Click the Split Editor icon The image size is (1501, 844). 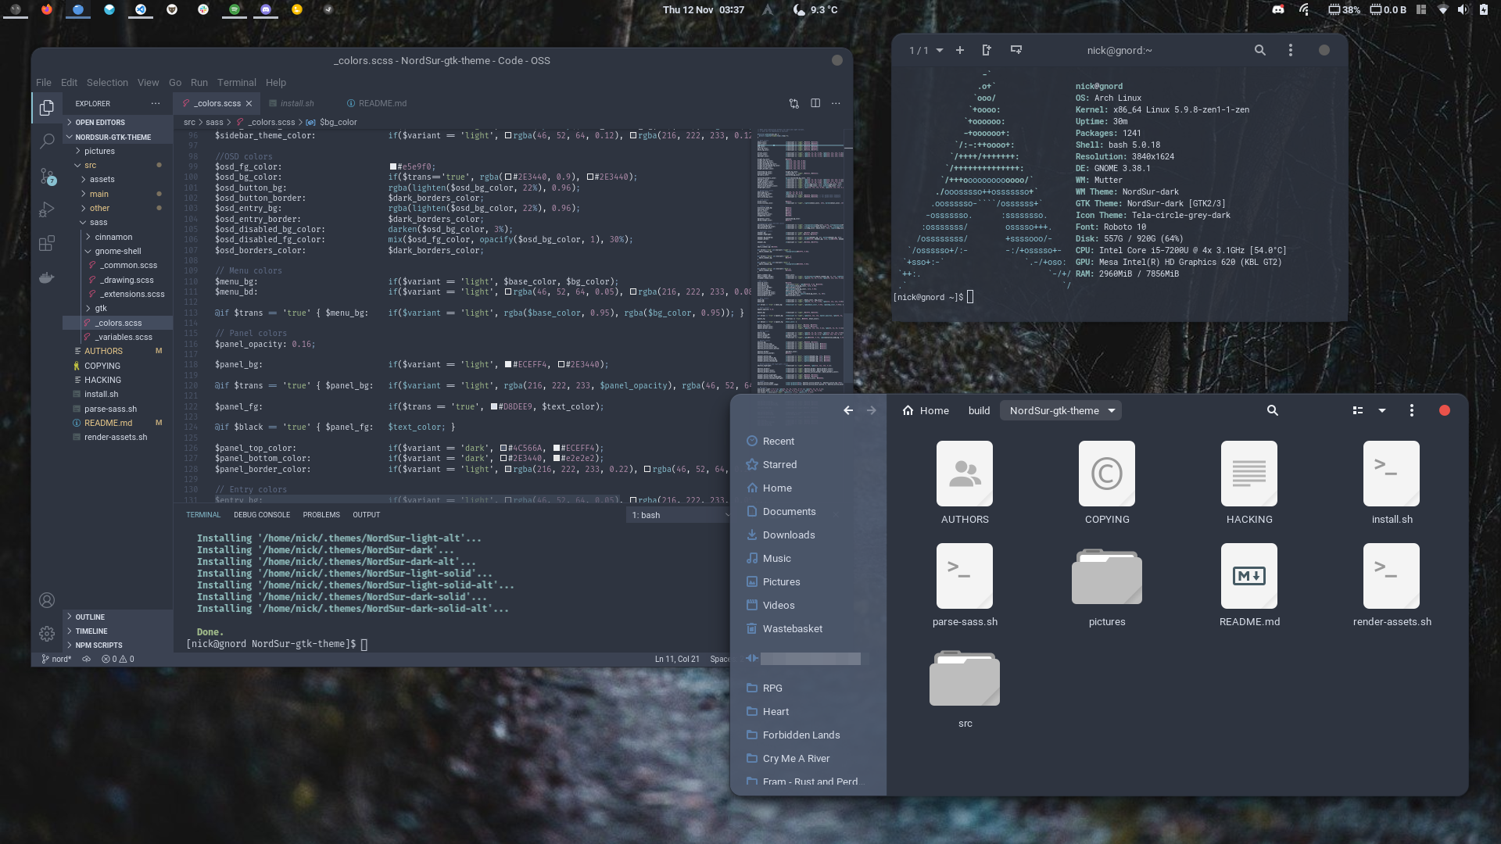click(x=815, y=103)
